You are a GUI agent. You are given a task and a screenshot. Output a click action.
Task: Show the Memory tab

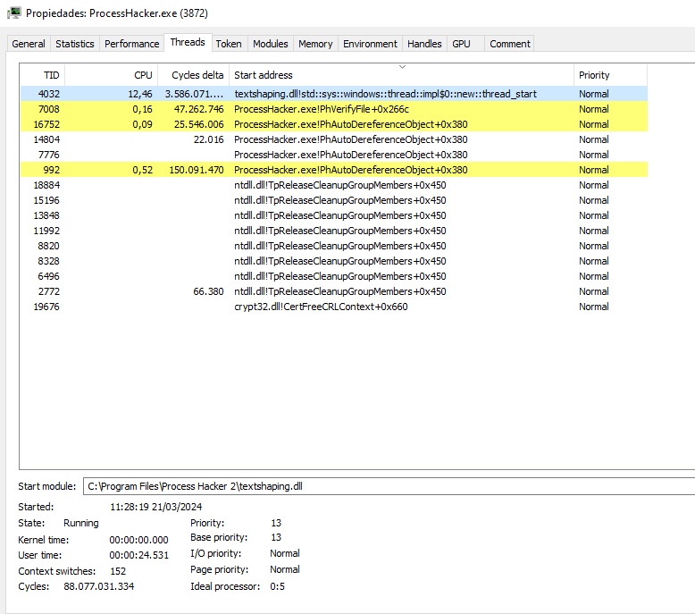315,44
